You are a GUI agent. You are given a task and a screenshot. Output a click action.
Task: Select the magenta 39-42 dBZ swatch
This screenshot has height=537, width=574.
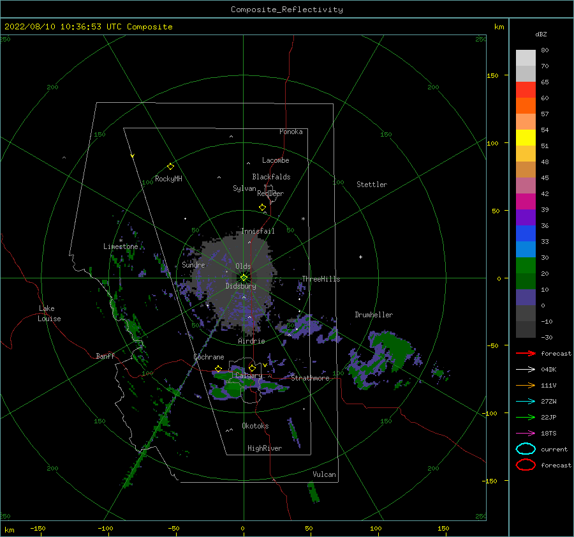click(x=526, y=202)
